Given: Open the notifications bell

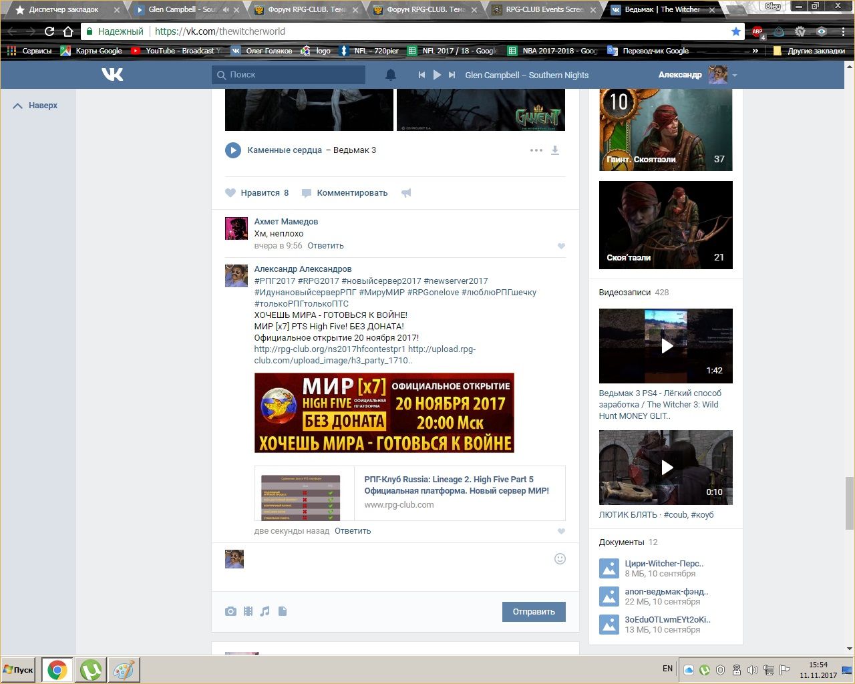Looking at the screenshot, I should pyautogui.click(x=391, y=75).
